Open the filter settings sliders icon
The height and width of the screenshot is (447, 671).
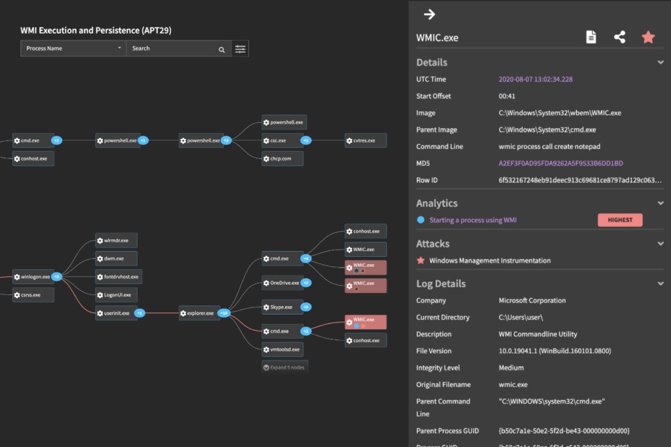[x=240, y=49]
